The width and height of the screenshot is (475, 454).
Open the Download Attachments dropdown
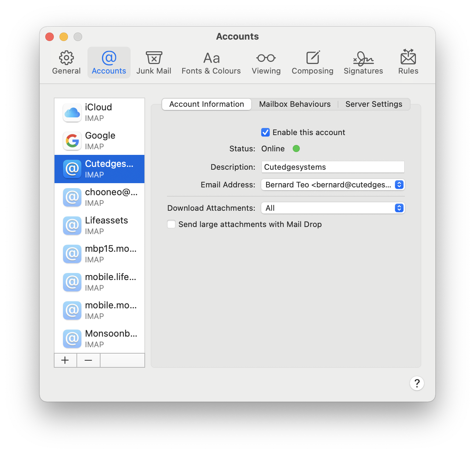pos(333,208)
